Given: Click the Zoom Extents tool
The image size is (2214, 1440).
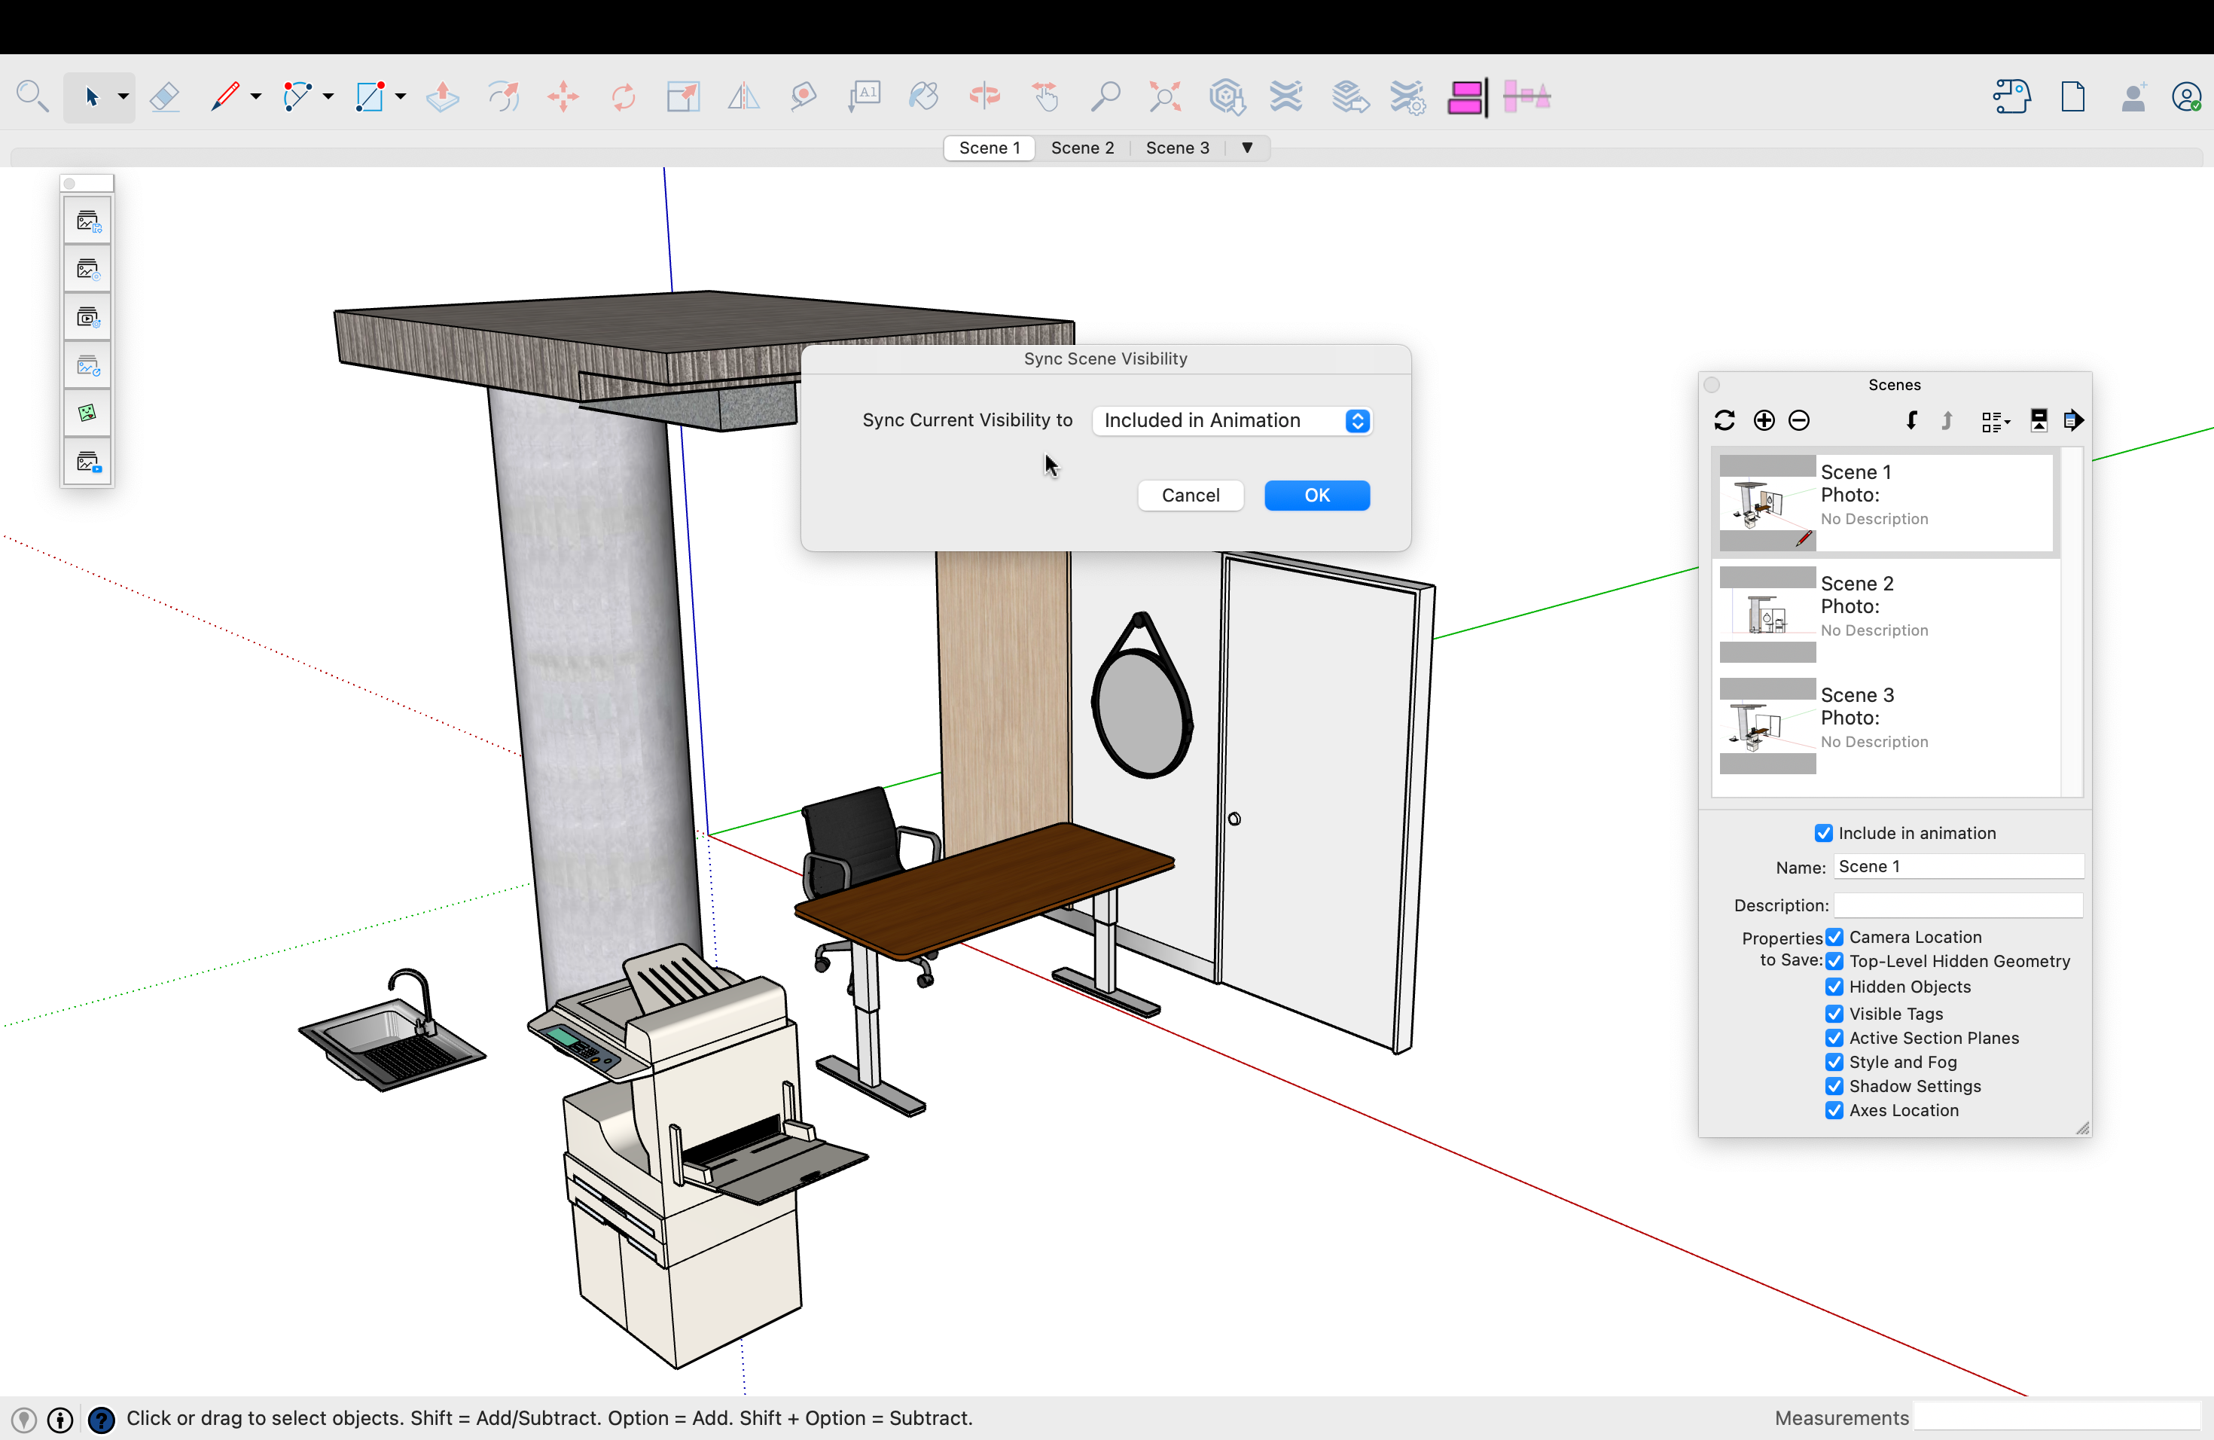Looking at the screenshot, I should click(1165, 96).
